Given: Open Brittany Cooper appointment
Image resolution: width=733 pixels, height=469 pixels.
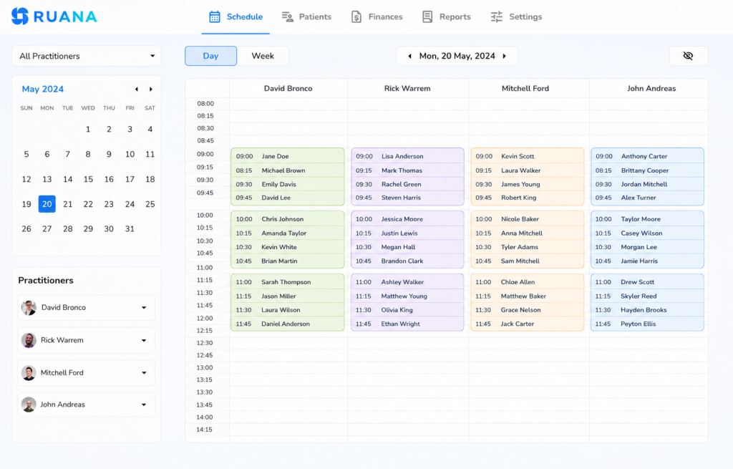Looking at the screenshot, I should tap(647, 170).
